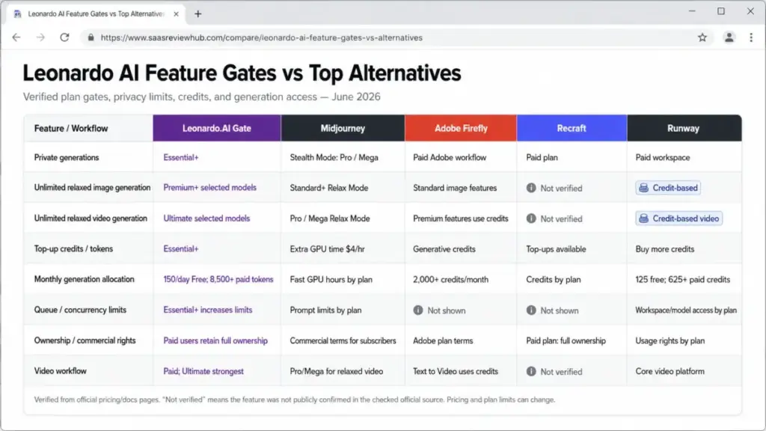
Task: Select the Midjourney column header
Action: coord(343,128)
